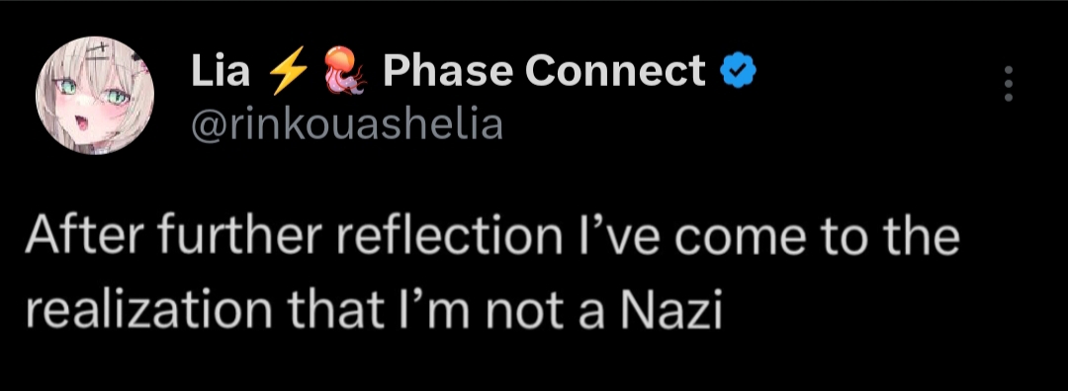Screen dimensions: 1068x391
Task: Click "Phase Connect" in the display name
Action: [x=544, y=71]
